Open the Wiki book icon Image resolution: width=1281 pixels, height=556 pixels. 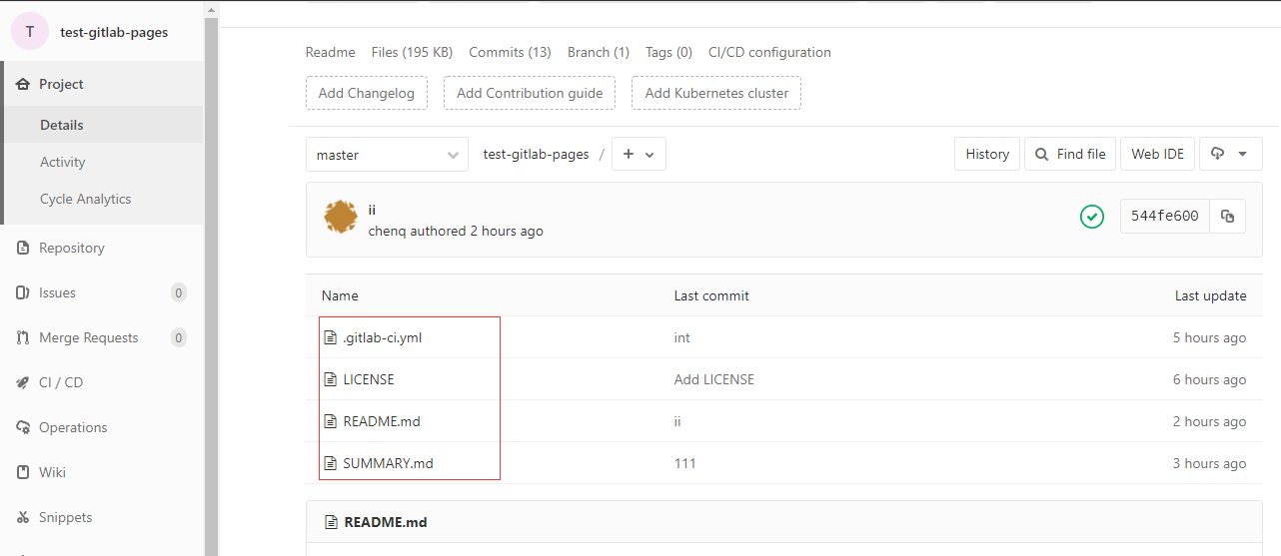(x=23, y=472)
